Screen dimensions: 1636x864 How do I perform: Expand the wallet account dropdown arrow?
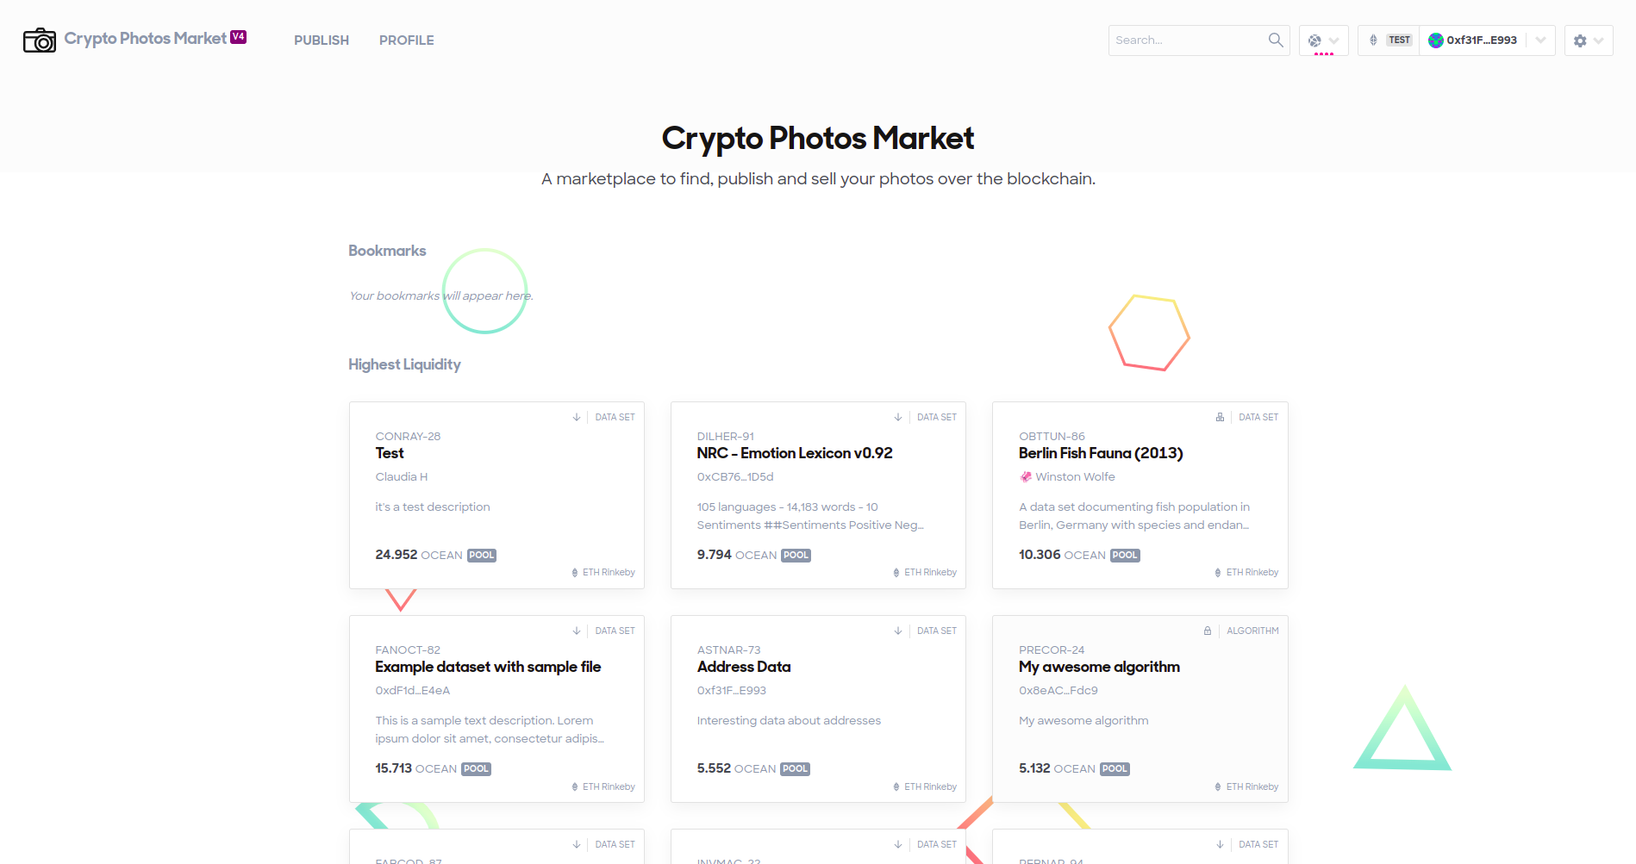click(1540, 40)
